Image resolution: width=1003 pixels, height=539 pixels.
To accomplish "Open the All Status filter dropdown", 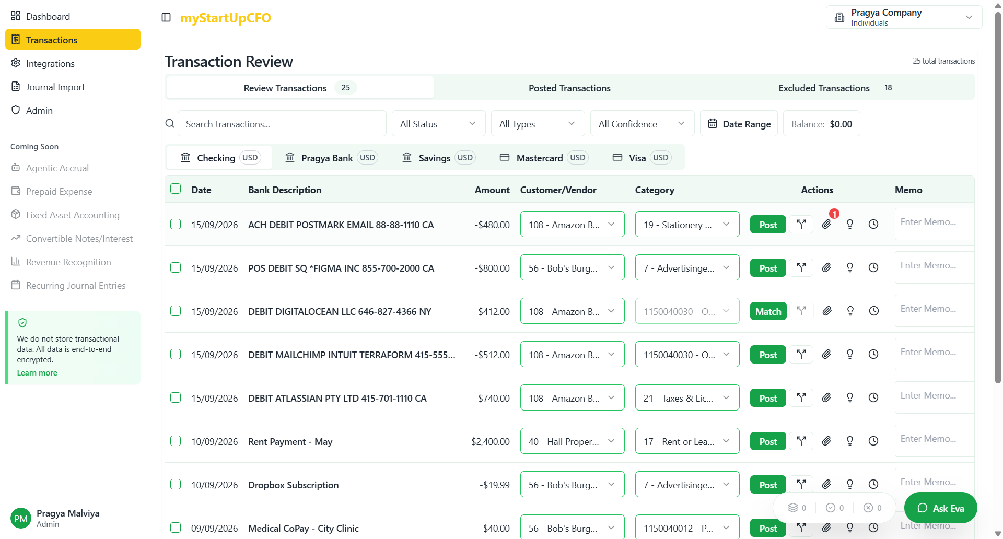I will pyautogui.click(x=438, y=123).
